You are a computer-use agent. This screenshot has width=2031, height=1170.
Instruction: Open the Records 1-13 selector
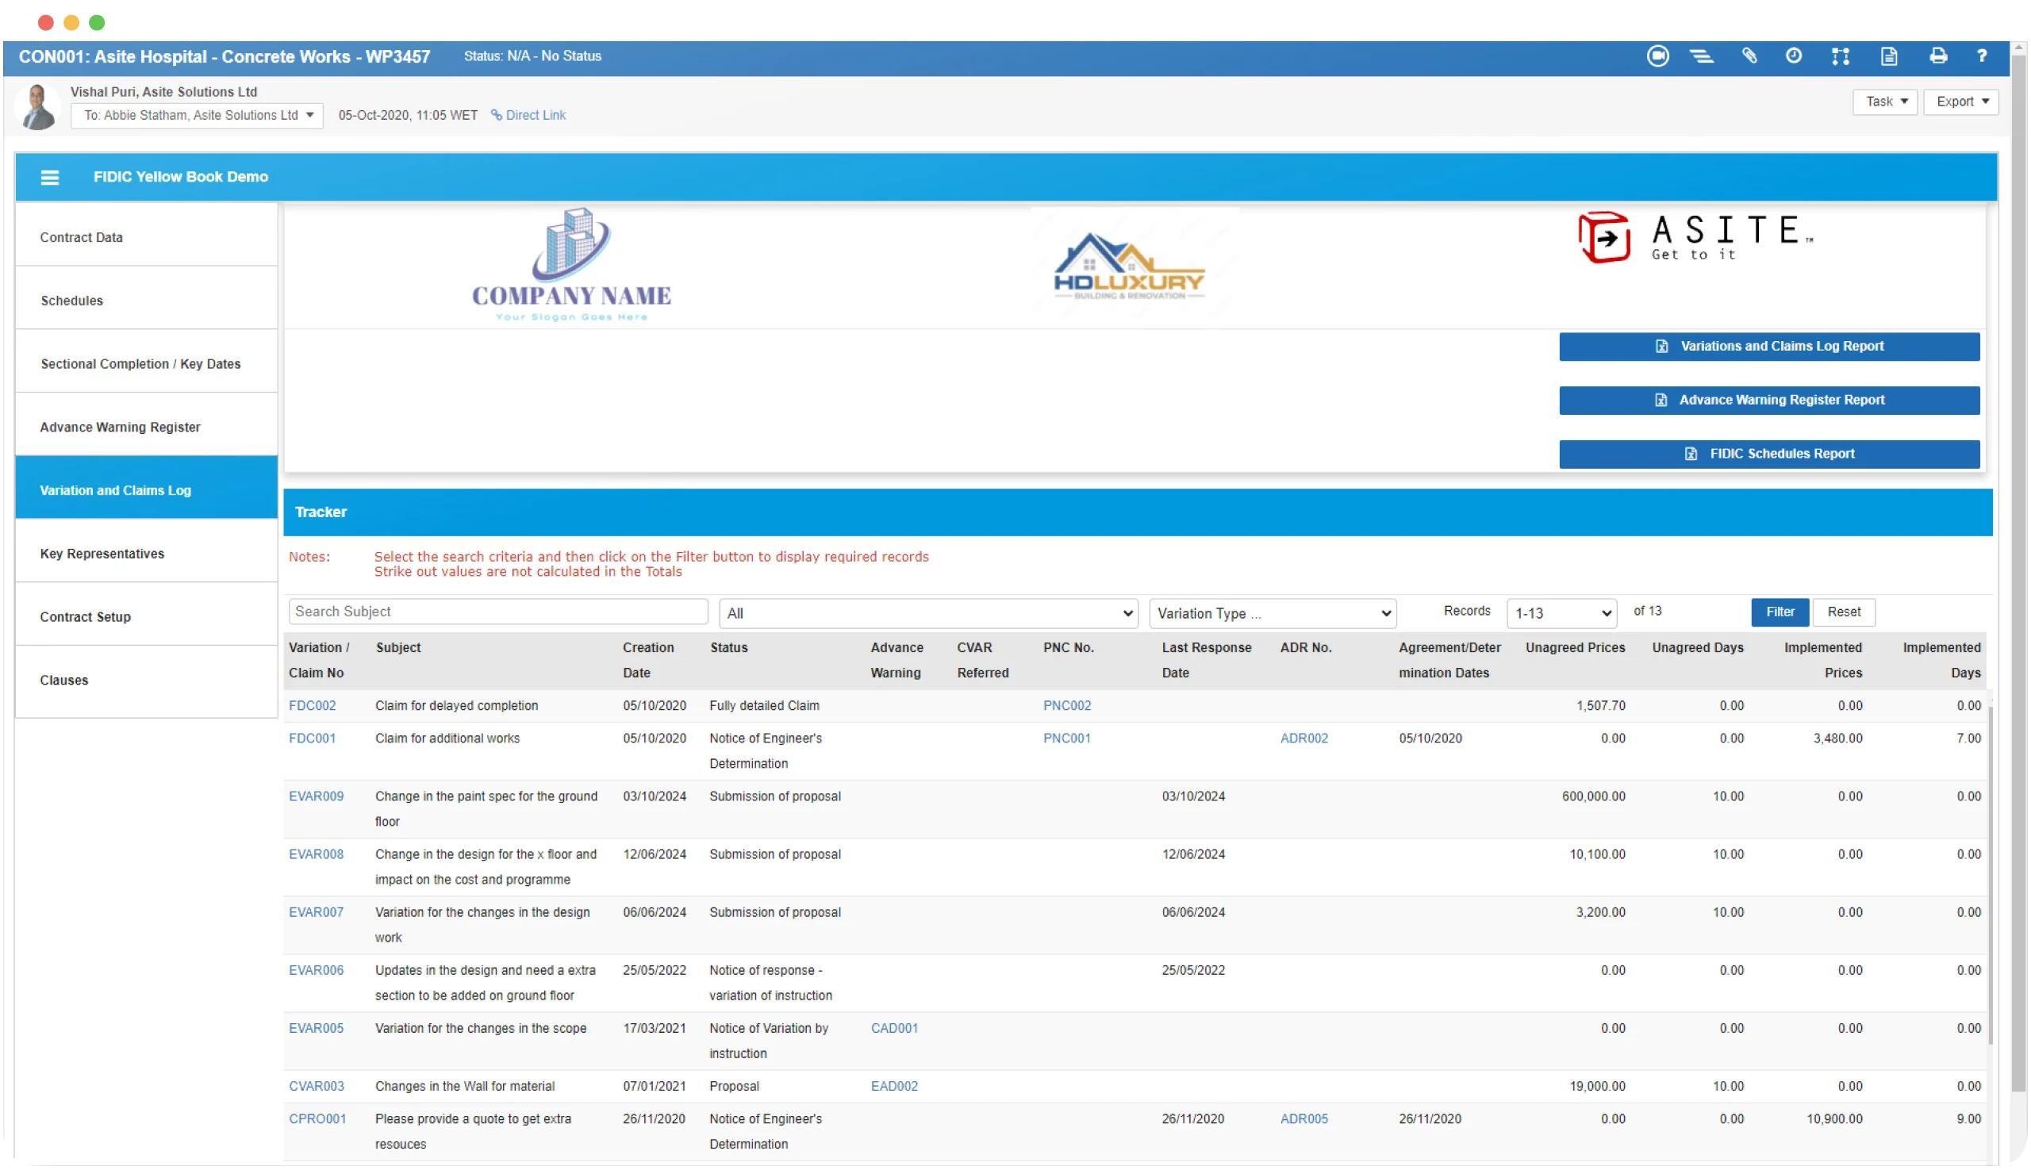pos(1560,613)
